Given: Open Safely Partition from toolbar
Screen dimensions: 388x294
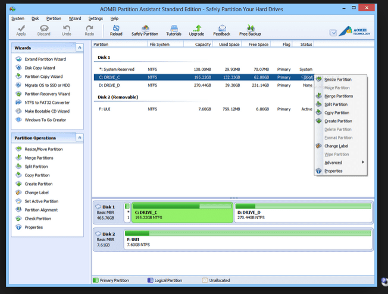Looking at the screenshot, I should tap(145, 30).
